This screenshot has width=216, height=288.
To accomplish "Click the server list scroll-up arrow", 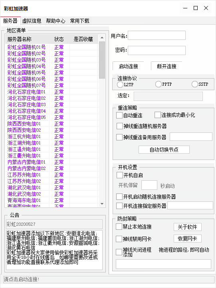I will pos(102,37).
